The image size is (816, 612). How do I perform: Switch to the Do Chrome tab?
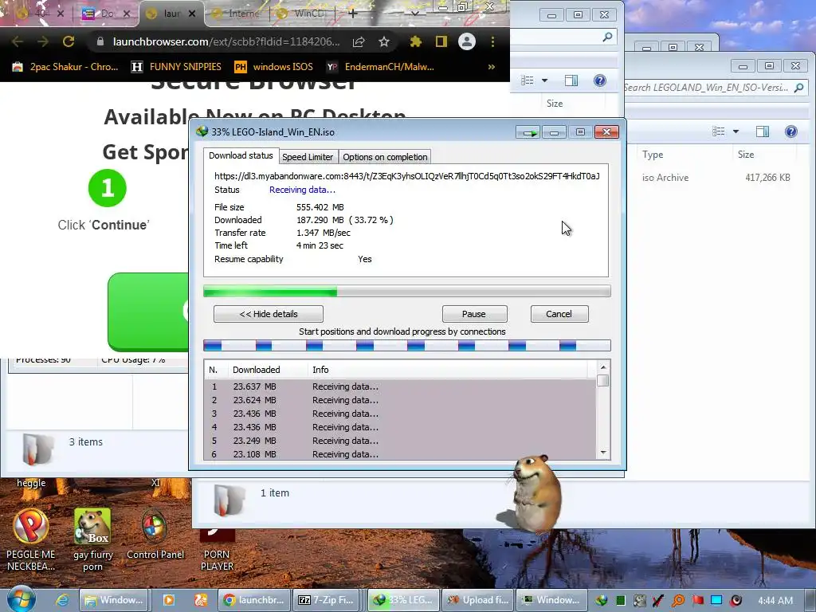pos(106,14)
